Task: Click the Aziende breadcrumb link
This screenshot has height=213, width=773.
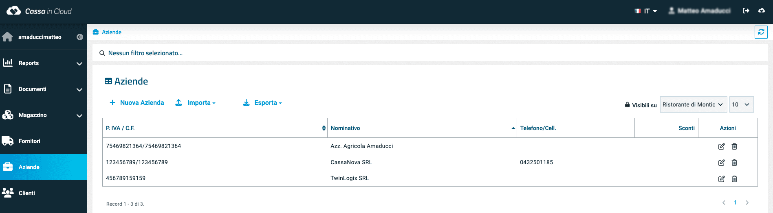Action: (112, 32)
